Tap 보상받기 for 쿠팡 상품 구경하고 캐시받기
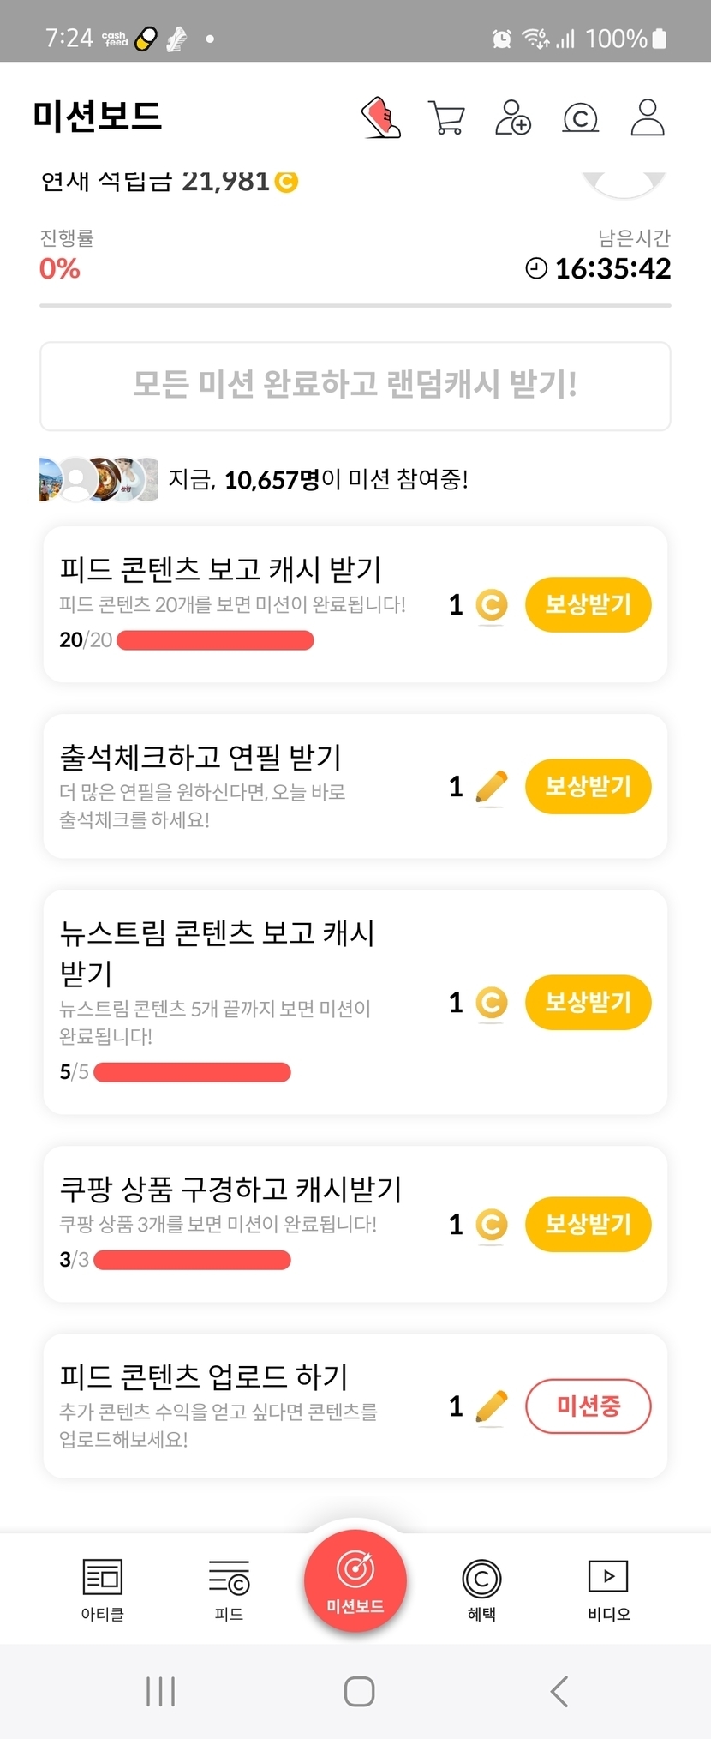The width and height of the screenshot is (711, 1739). pos(588,1224)
